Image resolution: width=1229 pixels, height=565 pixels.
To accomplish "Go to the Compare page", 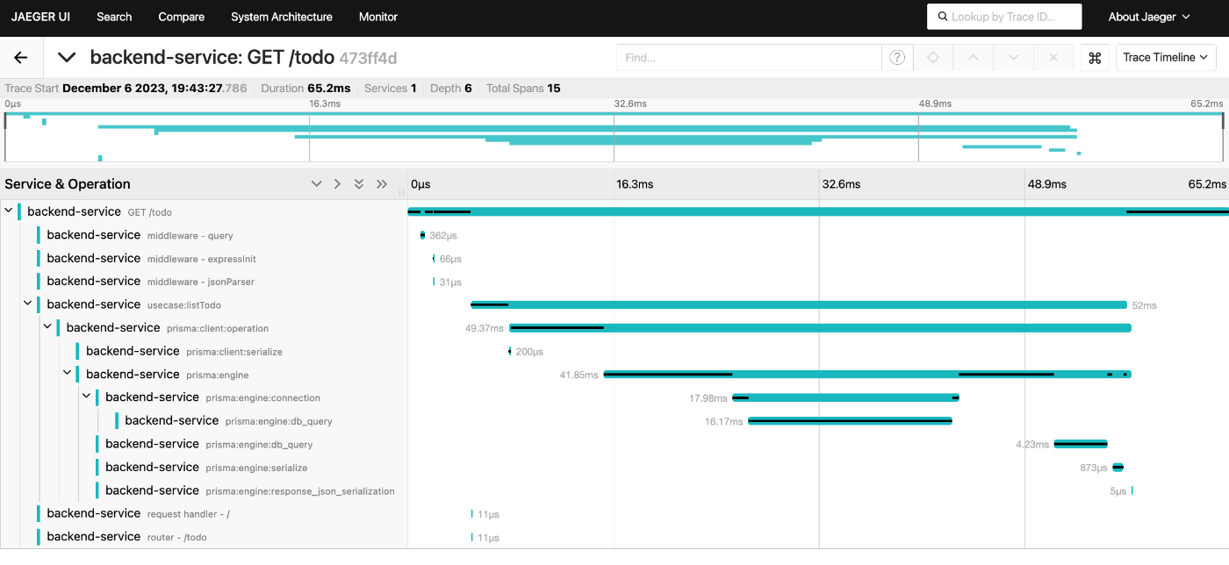I will coord(182,17).
